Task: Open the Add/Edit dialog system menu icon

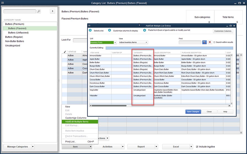Action: [89, 26]
